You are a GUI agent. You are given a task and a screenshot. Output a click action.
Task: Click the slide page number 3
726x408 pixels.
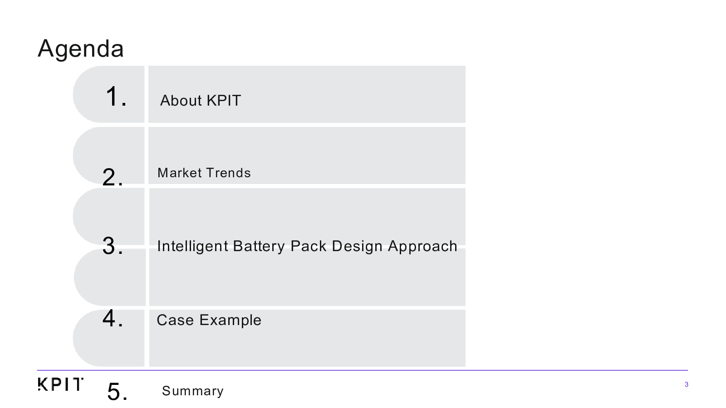pyautogui.click(x=686, y=384)
